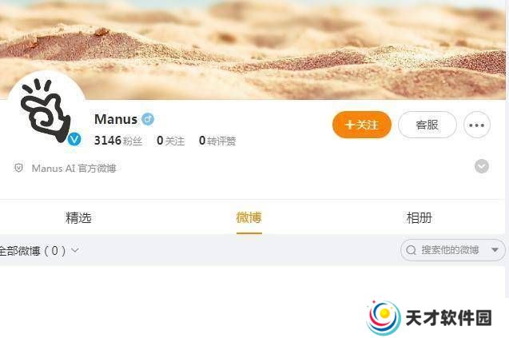
Task: Click the 天才软件园 watermark logo
Action: coord(430,318)
